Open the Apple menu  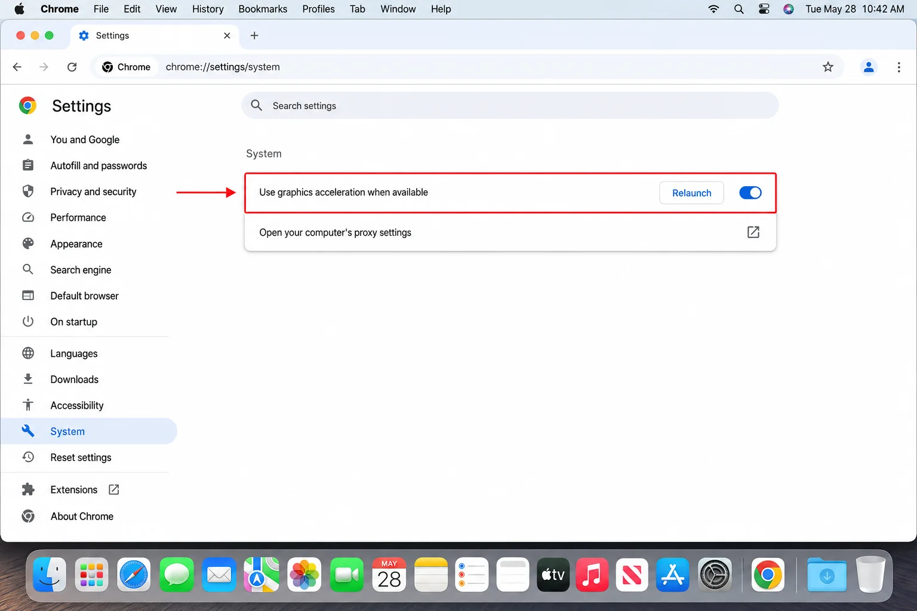20,9
